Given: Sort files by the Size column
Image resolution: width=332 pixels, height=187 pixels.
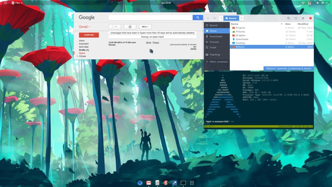Looking at the screenshot, I should pyautogui.click(x=290, y=24).
